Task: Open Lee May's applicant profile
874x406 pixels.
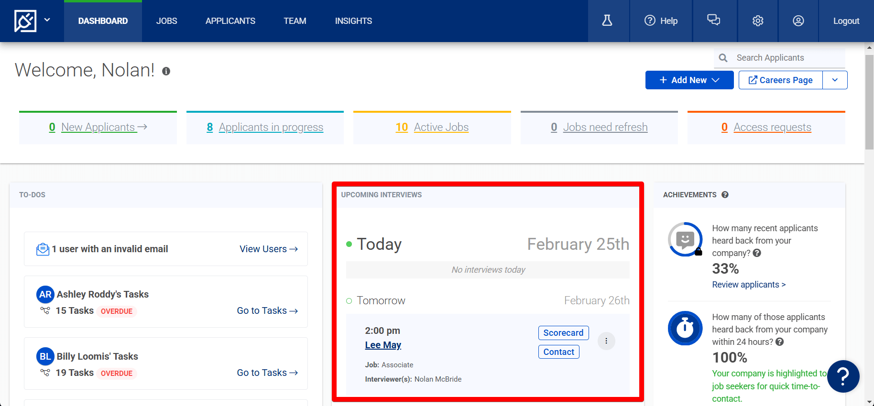Action: pos(383,345)
